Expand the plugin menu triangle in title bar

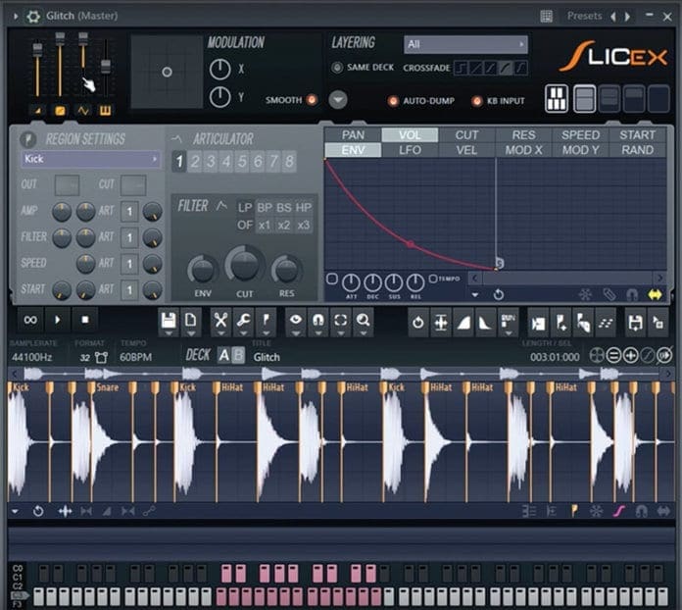[16, 16]
